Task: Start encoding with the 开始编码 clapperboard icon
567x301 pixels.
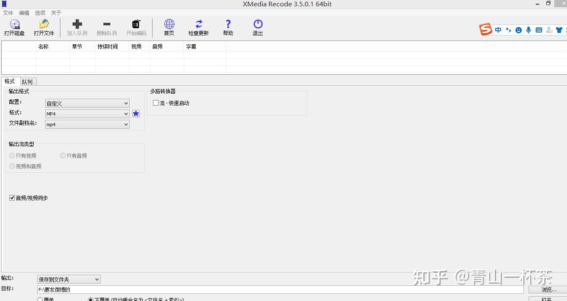Action: [x=136, y=24]
